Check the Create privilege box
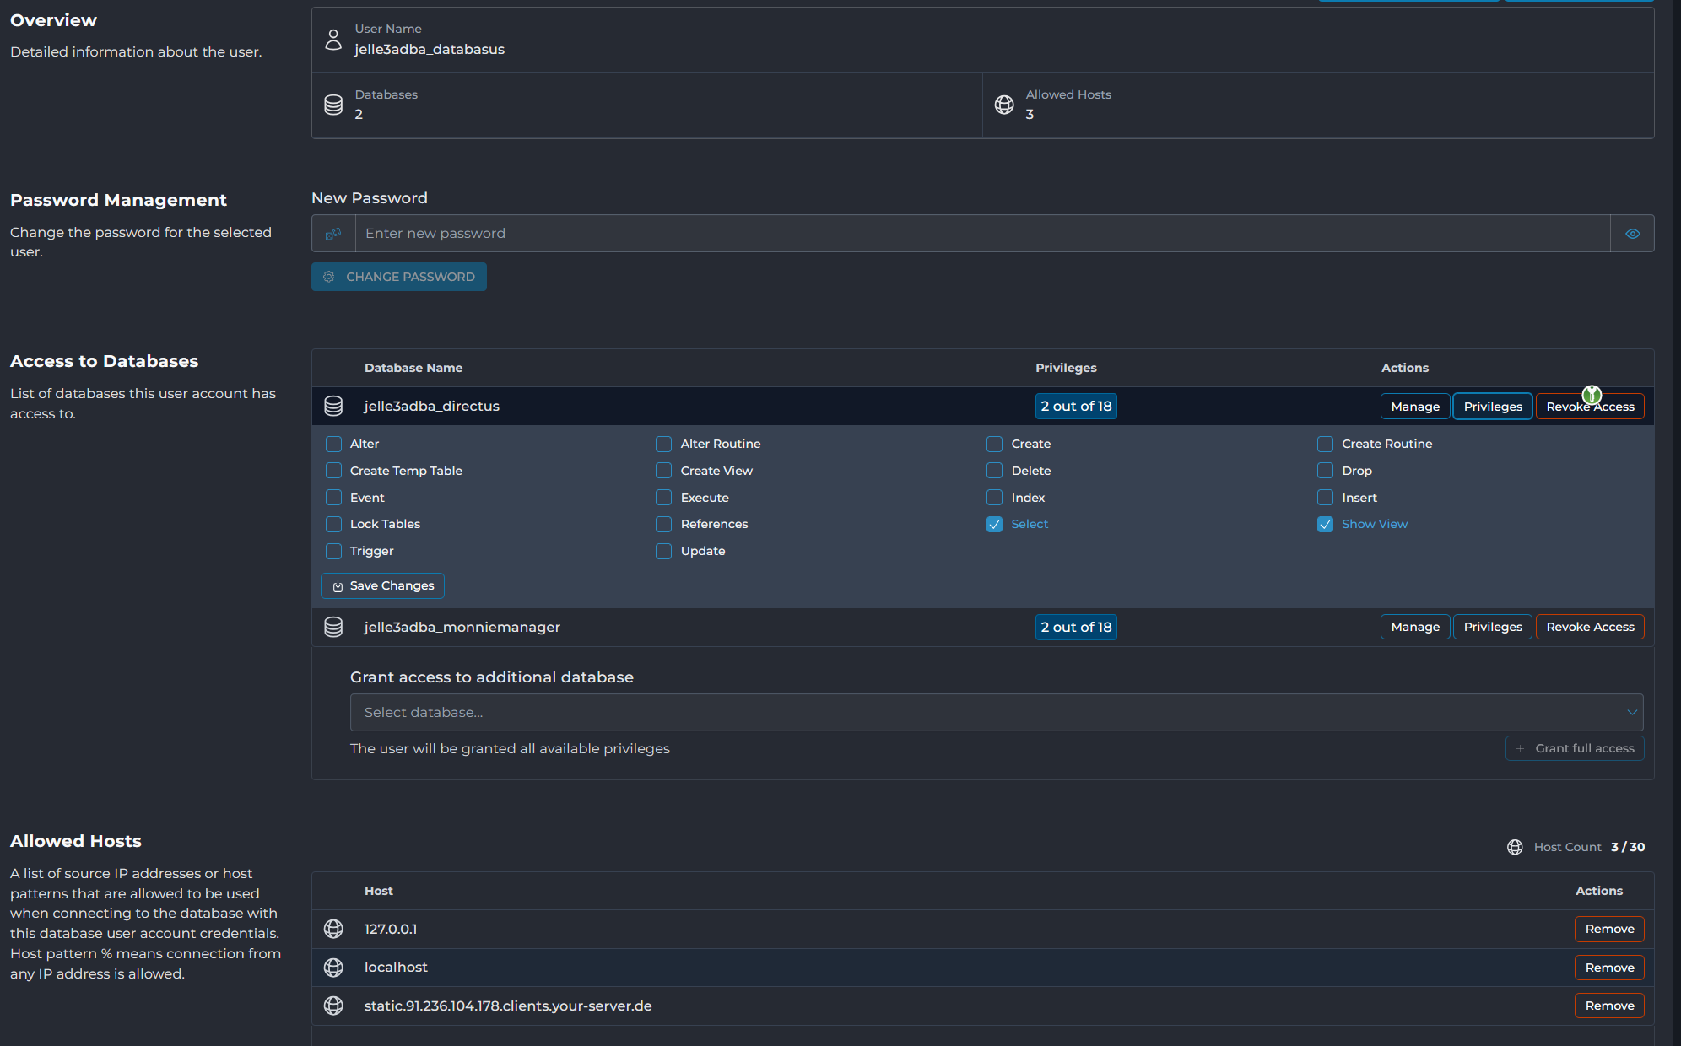 995,444
